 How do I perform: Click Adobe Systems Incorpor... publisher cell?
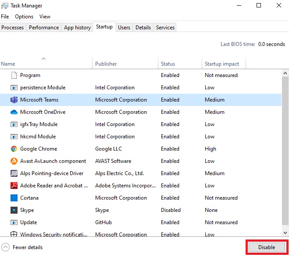[125, 186]
